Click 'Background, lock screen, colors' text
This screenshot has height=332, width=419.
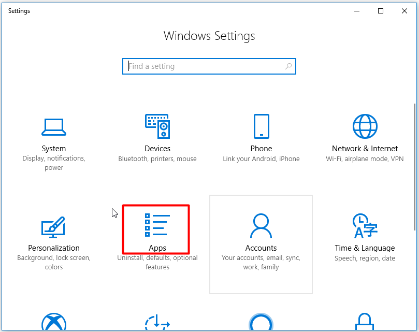[x=54, y=262]
